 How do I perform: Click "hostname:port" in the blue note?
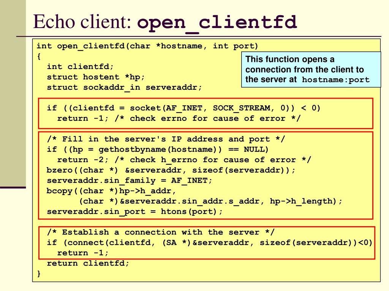[336, 80]
